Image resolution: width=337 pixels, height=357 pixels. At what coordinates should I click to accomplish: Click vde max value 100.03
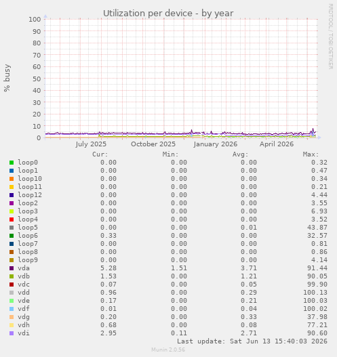click(315, 301)
